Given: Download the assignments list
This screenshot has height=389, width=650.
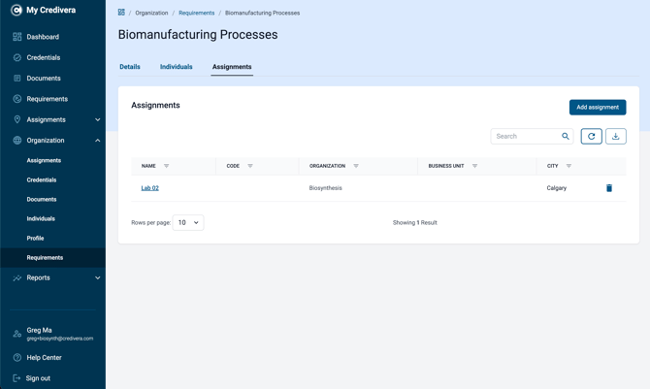Looking at the screenshot, I should [616, 136].
